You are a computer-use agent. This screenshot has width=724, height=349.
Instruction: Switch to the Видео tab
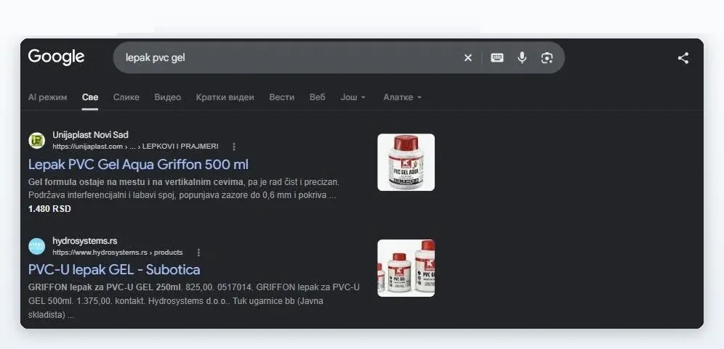[168, 97]
